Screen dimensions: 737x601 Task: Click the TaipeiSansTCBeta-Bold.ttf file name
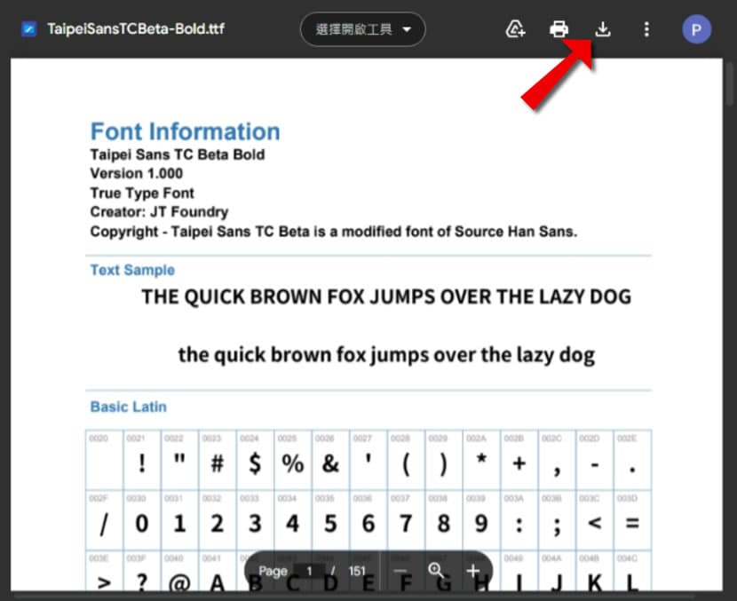coord(136,28)
